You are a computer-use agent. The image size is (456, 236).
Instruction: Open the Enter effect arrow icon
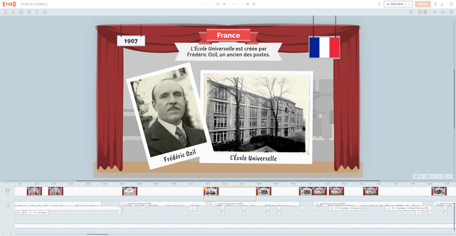(x=434, y=12)
